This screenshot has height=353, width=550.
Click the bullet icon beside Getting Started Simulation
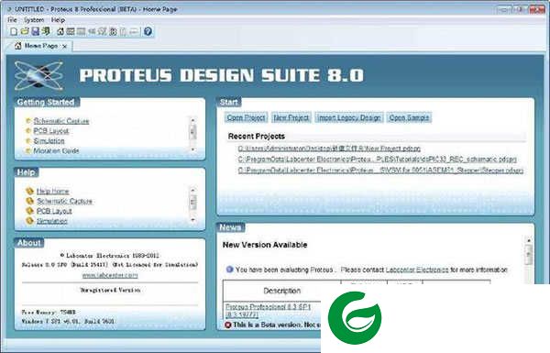(x=28, y=140)
